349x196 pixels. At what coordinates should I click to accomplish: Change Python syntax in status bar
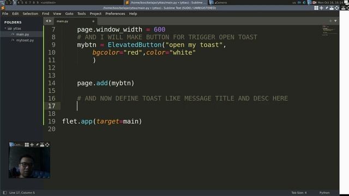point(324,193)
